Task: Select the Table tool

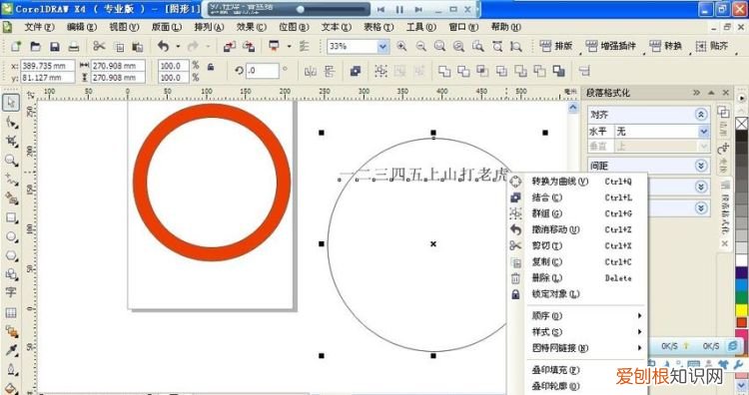Action: click(11, 312)
